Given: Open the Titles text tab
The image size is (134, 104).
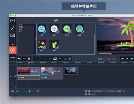Looking at the screenshot, I should click(x=13, y=43).
